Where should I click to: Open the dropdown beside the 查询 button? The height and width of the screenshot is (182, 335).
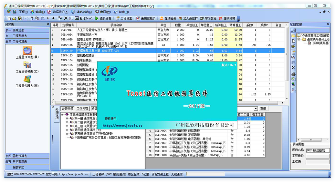point(256,109)
